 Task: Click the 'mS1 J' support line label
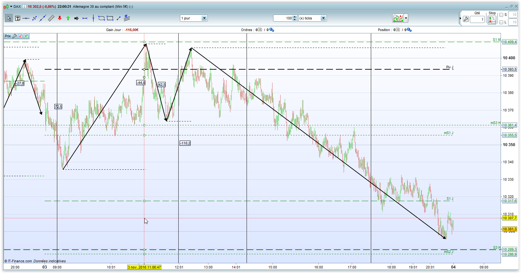449,133
